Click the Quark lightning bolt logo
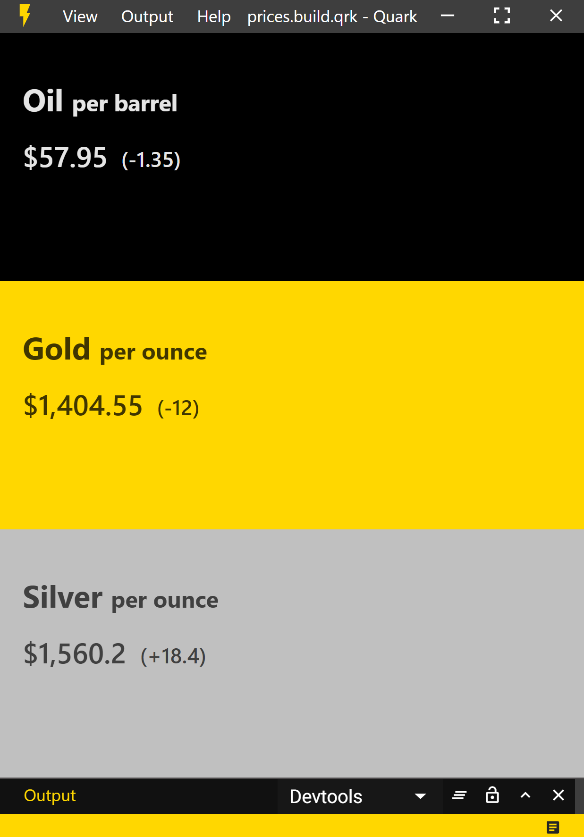Viewport: 584px width, 837px height. click(x=25, y=16)
